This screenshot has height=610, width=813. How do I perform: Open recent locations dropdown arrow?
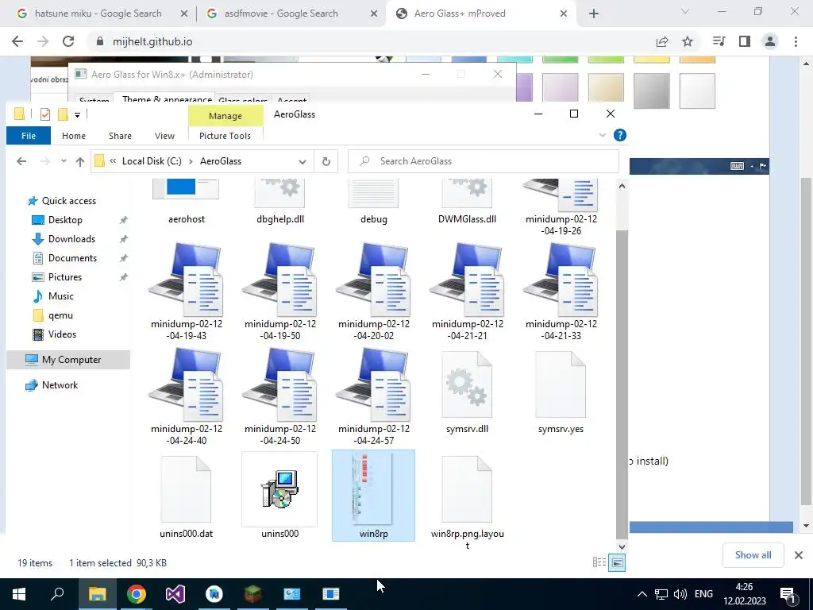(x=64, y=161)
